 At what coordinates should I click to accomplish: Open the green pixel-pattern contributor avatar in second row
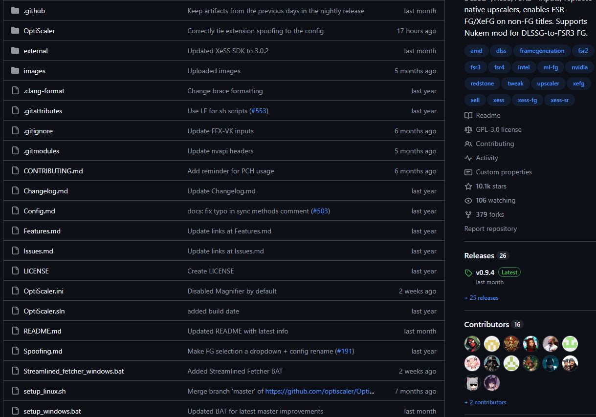pyautogui.click(x=511, y=363)
